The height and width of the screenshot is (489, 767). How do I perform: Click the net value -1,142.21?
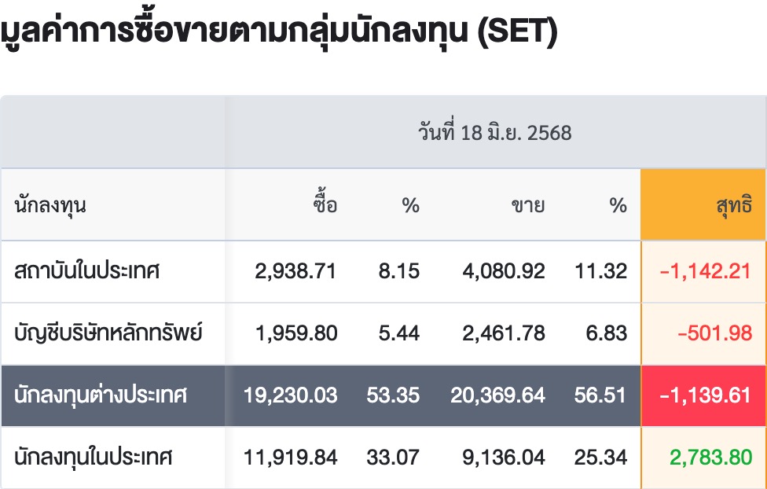click(x=706, y=271)
